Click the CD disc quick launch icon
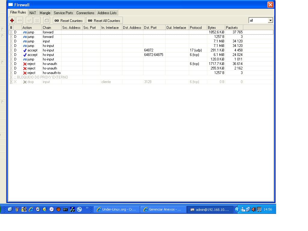308x231 pixels. pos(52,209)
